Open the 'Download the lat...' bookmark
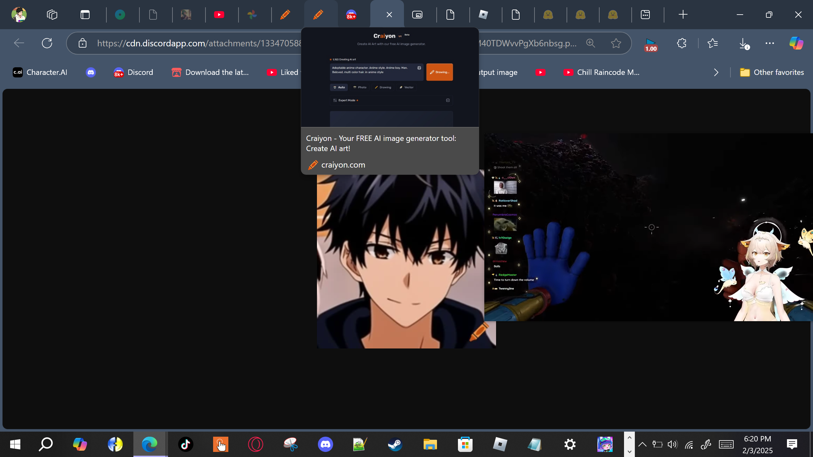 (x=210, y=72)
